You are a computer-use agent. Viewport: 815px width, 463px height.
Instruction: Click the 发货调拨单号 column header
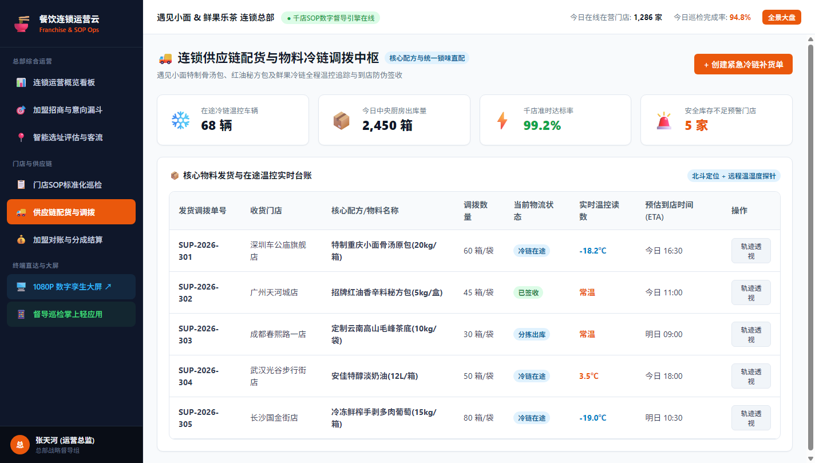coord(203,211)
